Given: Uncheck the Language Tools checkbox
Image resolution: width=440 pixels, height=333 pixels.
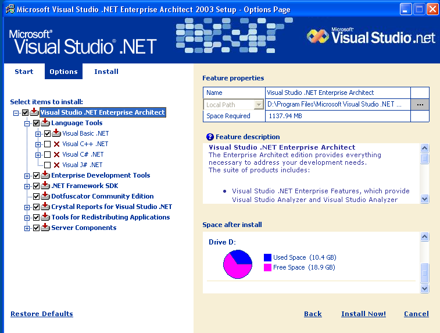Looking at the screenshot, I should [x=36, y=123].
